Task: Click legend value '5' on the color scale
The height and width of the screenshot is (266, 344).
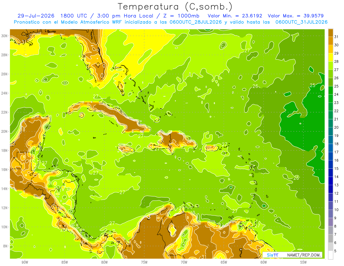Action: coord(335,251)
